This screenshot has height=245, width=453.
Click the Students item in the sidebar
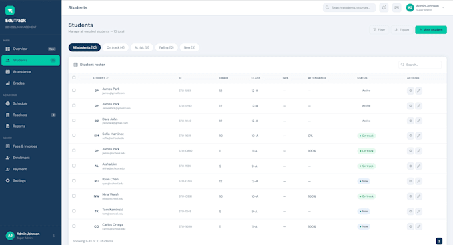31,61
